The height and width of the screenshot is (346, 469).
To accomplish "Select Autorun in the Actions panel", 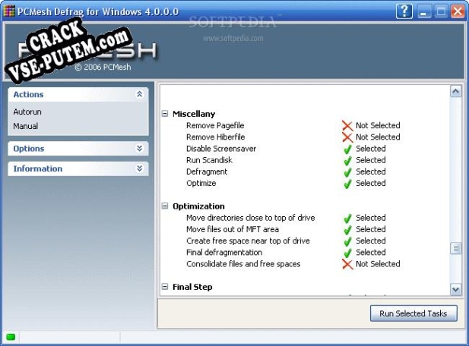I will 26,112.
